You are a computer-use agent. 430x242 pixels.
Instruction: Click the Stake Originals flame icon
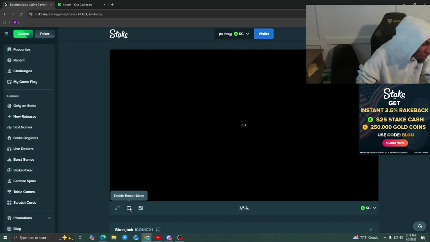coord(9,138)
